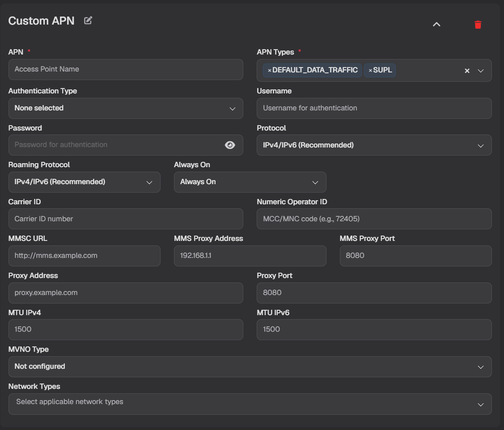Clear all selected APN Types
Screen dimensions: 504x430
(x=467, y=71)
